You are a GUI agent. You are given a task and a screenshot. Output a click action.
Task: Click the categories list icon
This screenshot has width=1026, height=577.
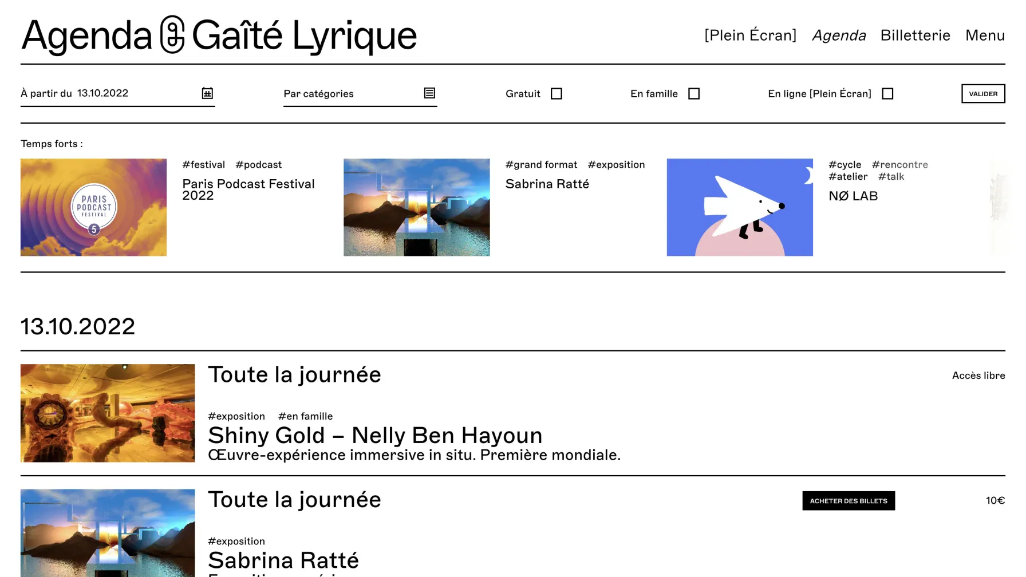429,93
